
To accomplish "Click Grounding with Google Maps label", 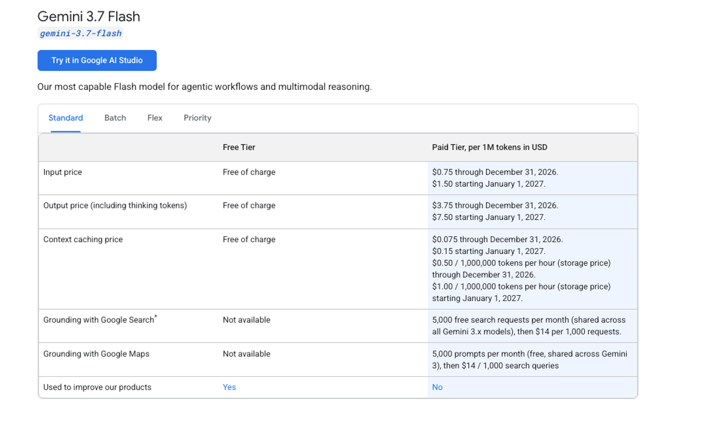I will click(96, 354).
